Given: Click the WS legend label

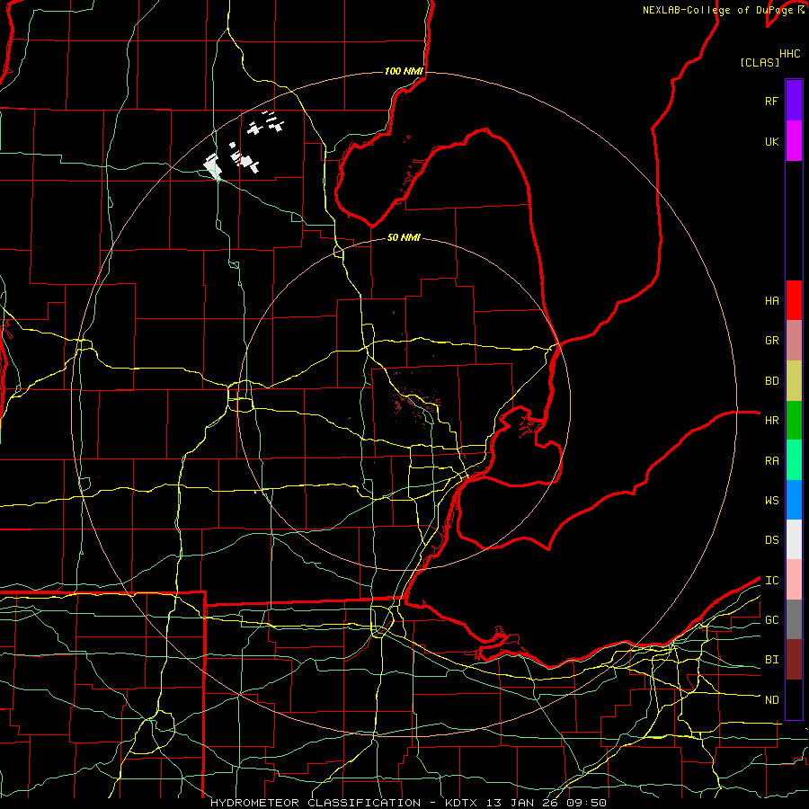Looking at the screenshot, I should tap(771, 500).
